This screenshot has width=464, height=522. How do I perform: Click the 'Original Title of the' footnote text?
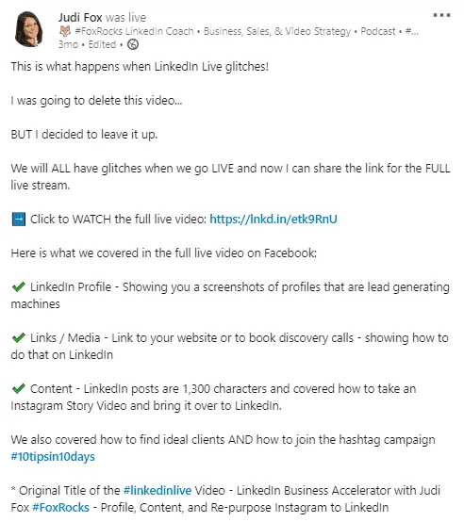69,490
